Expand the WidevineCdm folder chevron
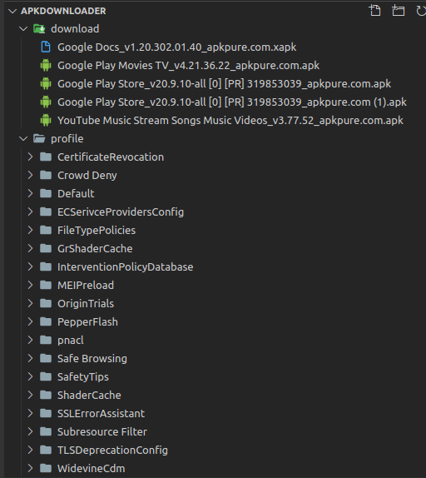The height and width of the screenshot is (478, 426). click(x=30, y=468)
